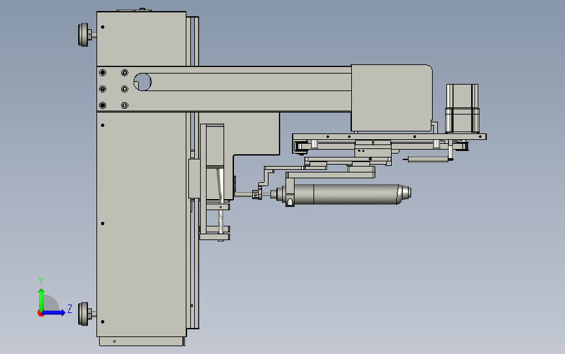Image resolution: width=565 pixels, height=354 pixels.
Task: Click the blue Z axis arrow of the triad
Action: click(54, 312)
